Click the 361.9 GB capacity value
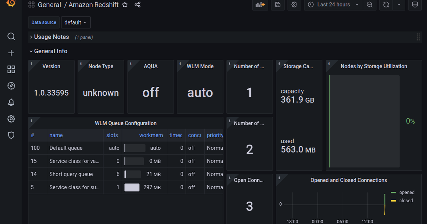Image resolution: width=427 pixels, height=224 pixels. pos(297,100)
